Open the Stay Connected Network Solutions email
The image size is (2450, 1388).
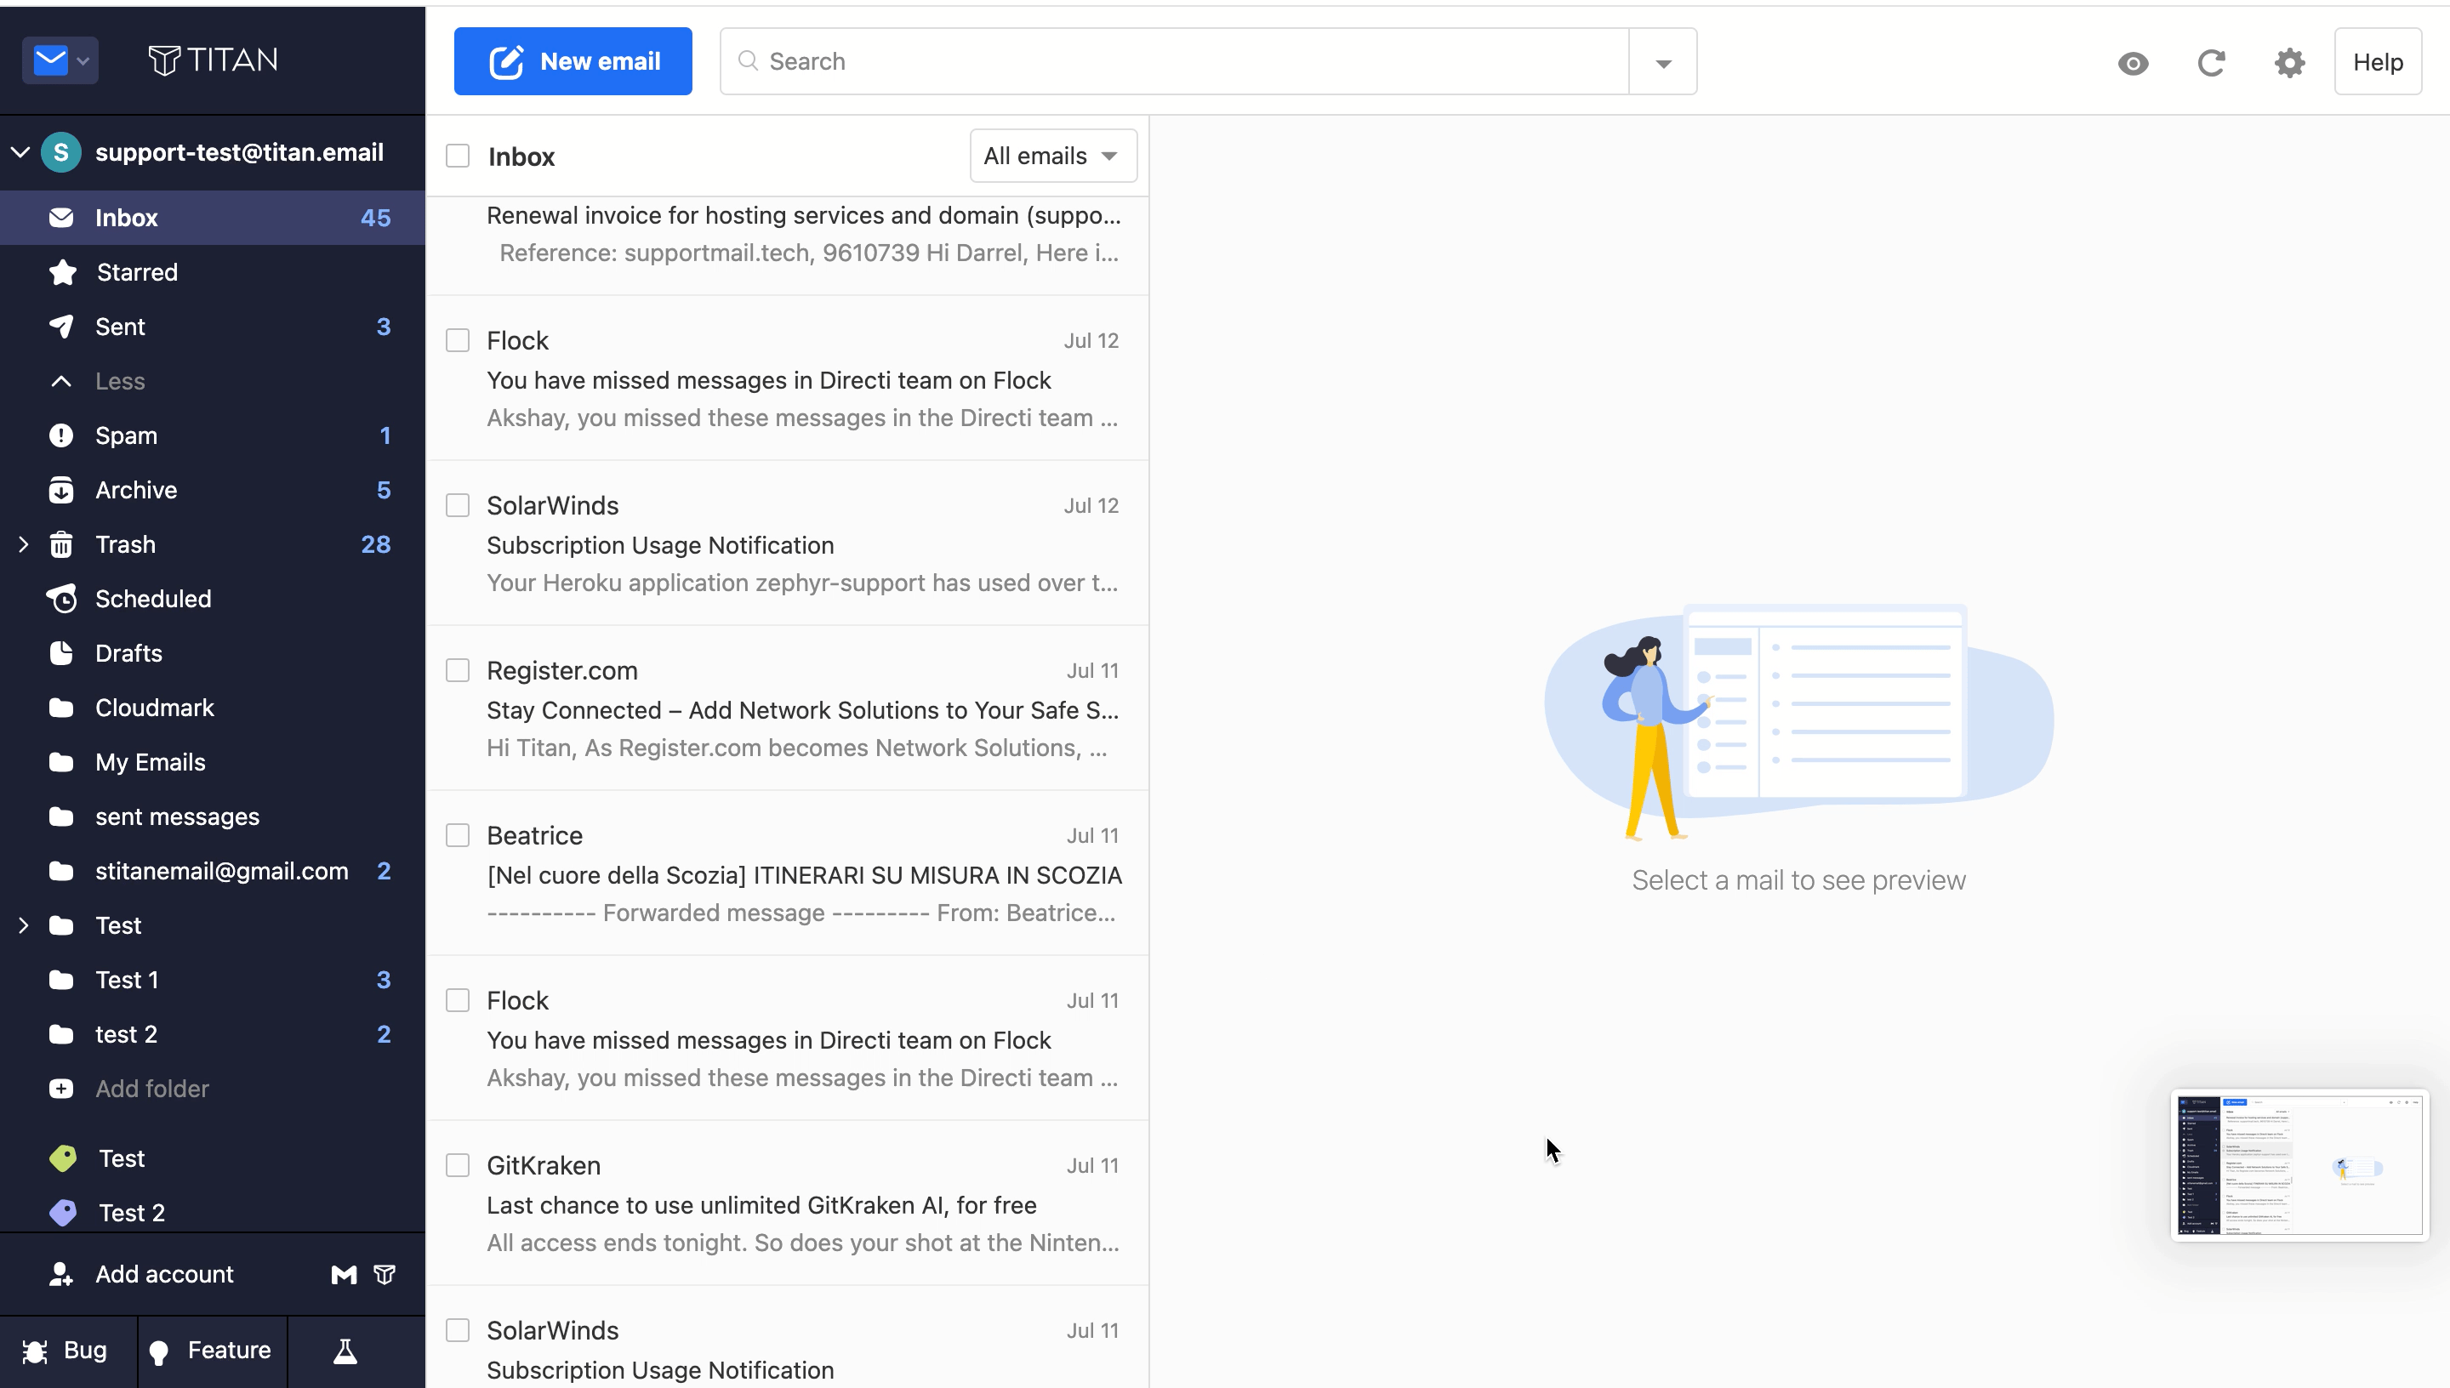coord(788,708)
